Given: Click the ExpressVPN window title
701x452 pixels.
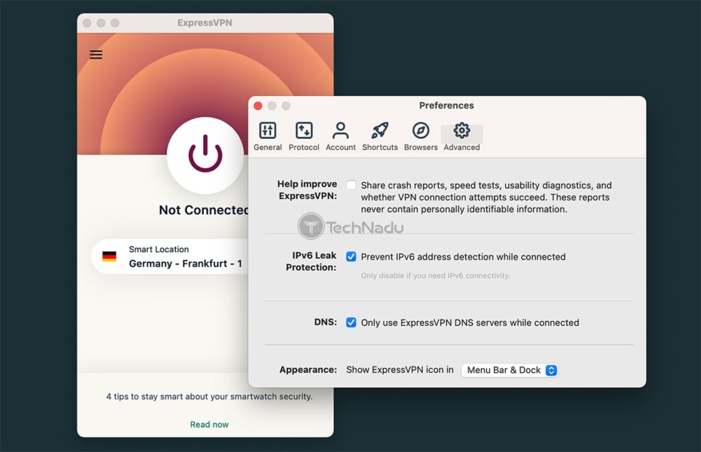Looking at the screenshot, I should [205, 23].
